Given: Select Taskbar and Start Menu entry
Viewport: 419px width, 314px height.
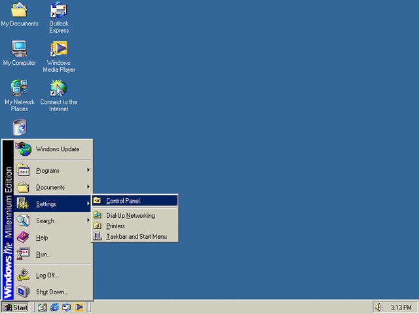Looking at the screenshot, I should pos(135,236).
